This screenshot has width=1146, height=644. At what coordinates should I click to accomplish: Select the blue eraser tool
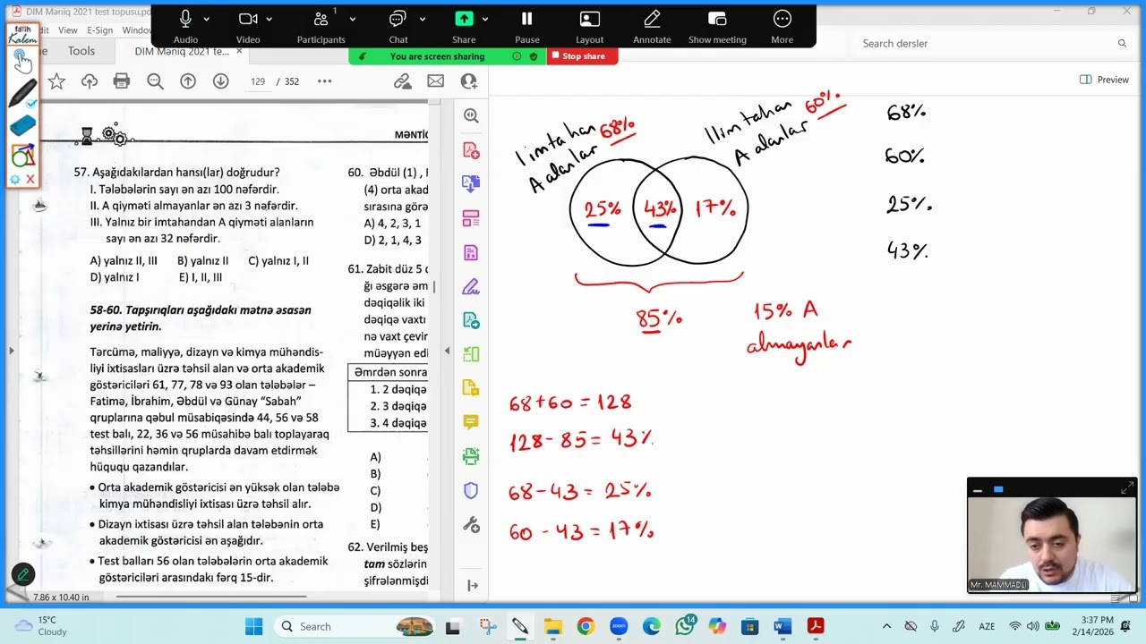pyautogui.click(x=22, y=125)
